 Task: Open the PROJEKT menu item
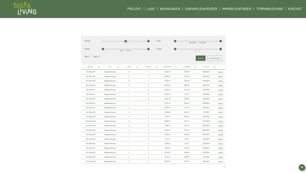coord(134,9)
